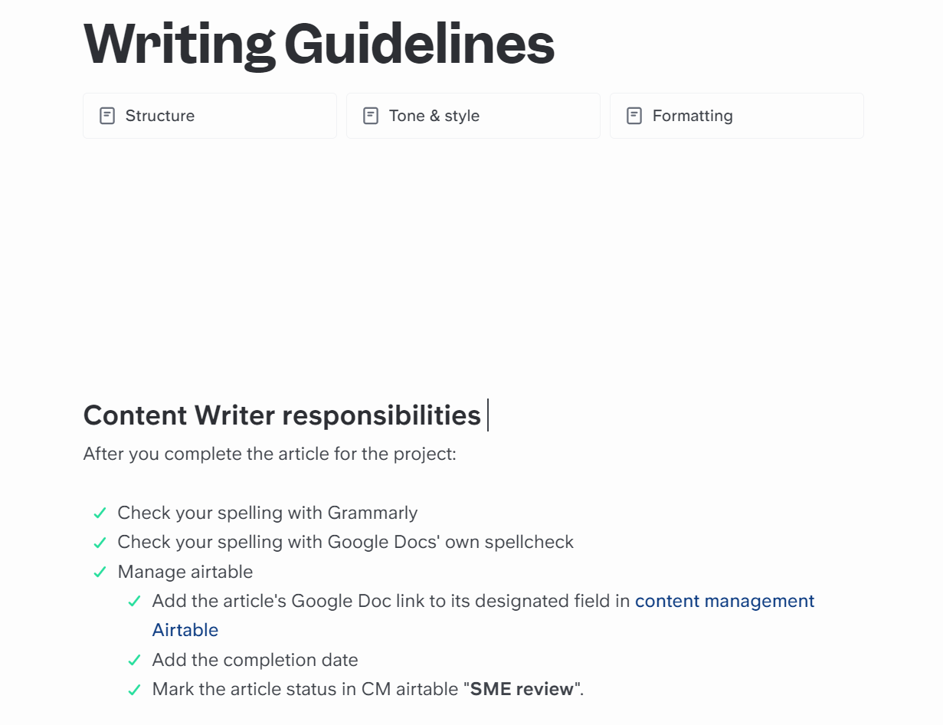Click the bold SME review text
Image resolution: width=943 pixels, height=725 pixels.
click(522, 690)
